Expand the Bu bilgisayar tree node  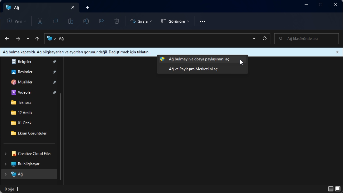tap(5, 164)
